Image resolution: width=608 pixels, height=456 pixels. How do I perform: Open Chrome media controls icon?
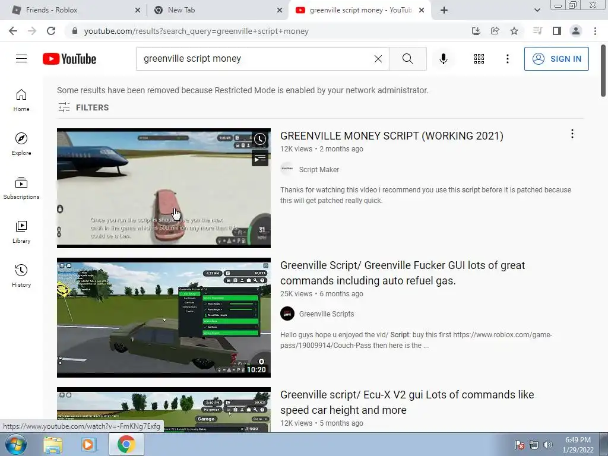537,31
